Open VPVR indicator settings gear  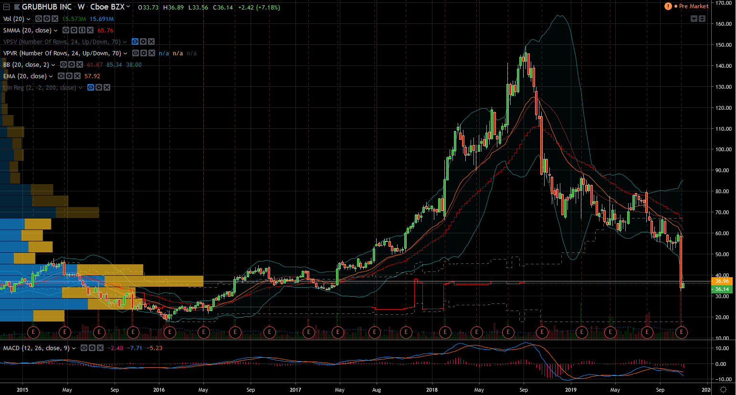(x=144, y=53)
